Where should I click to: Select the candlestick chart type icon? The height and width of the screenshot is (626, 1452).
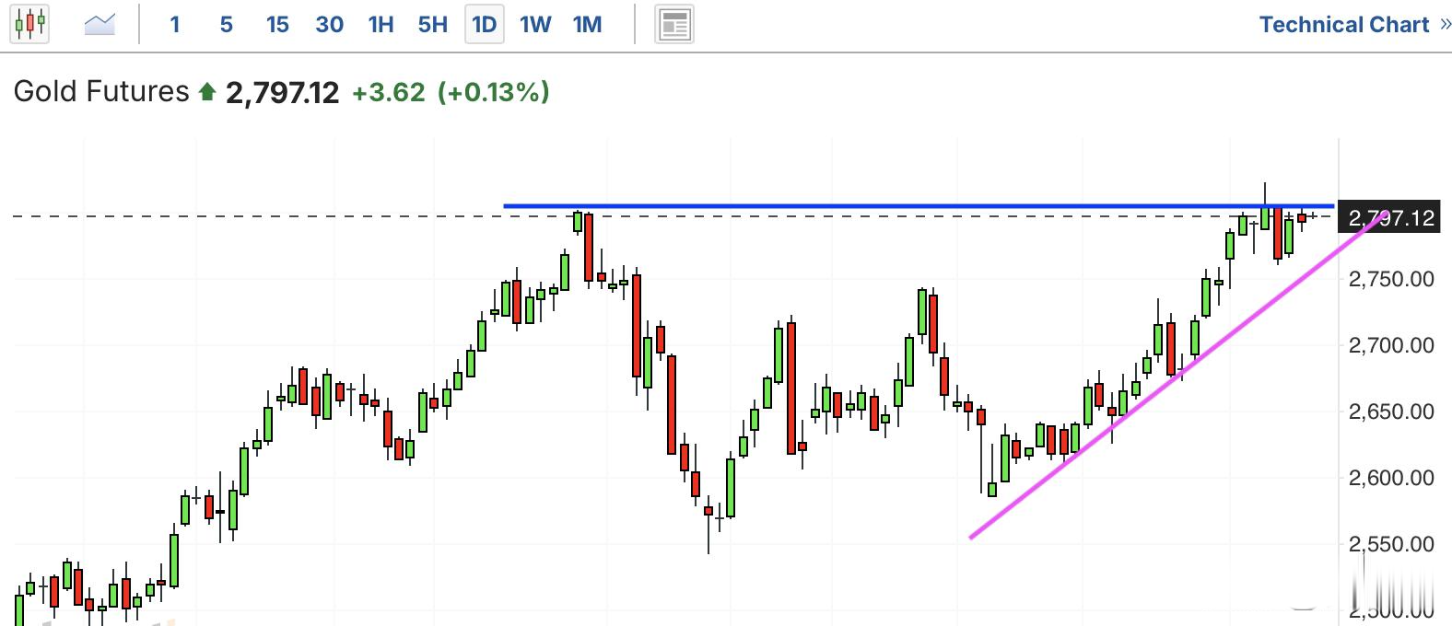29,25
